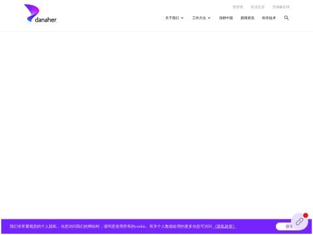Open the search magnifier icon
The height and width of the screenshot is (235, 313).
click(286, 18)
